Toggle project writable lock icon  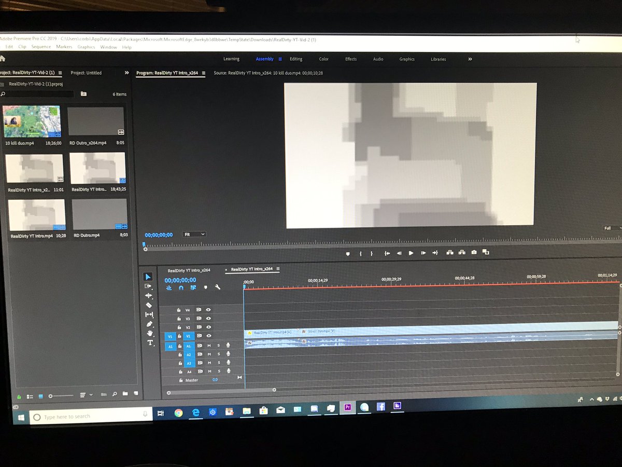pos(19,397)
